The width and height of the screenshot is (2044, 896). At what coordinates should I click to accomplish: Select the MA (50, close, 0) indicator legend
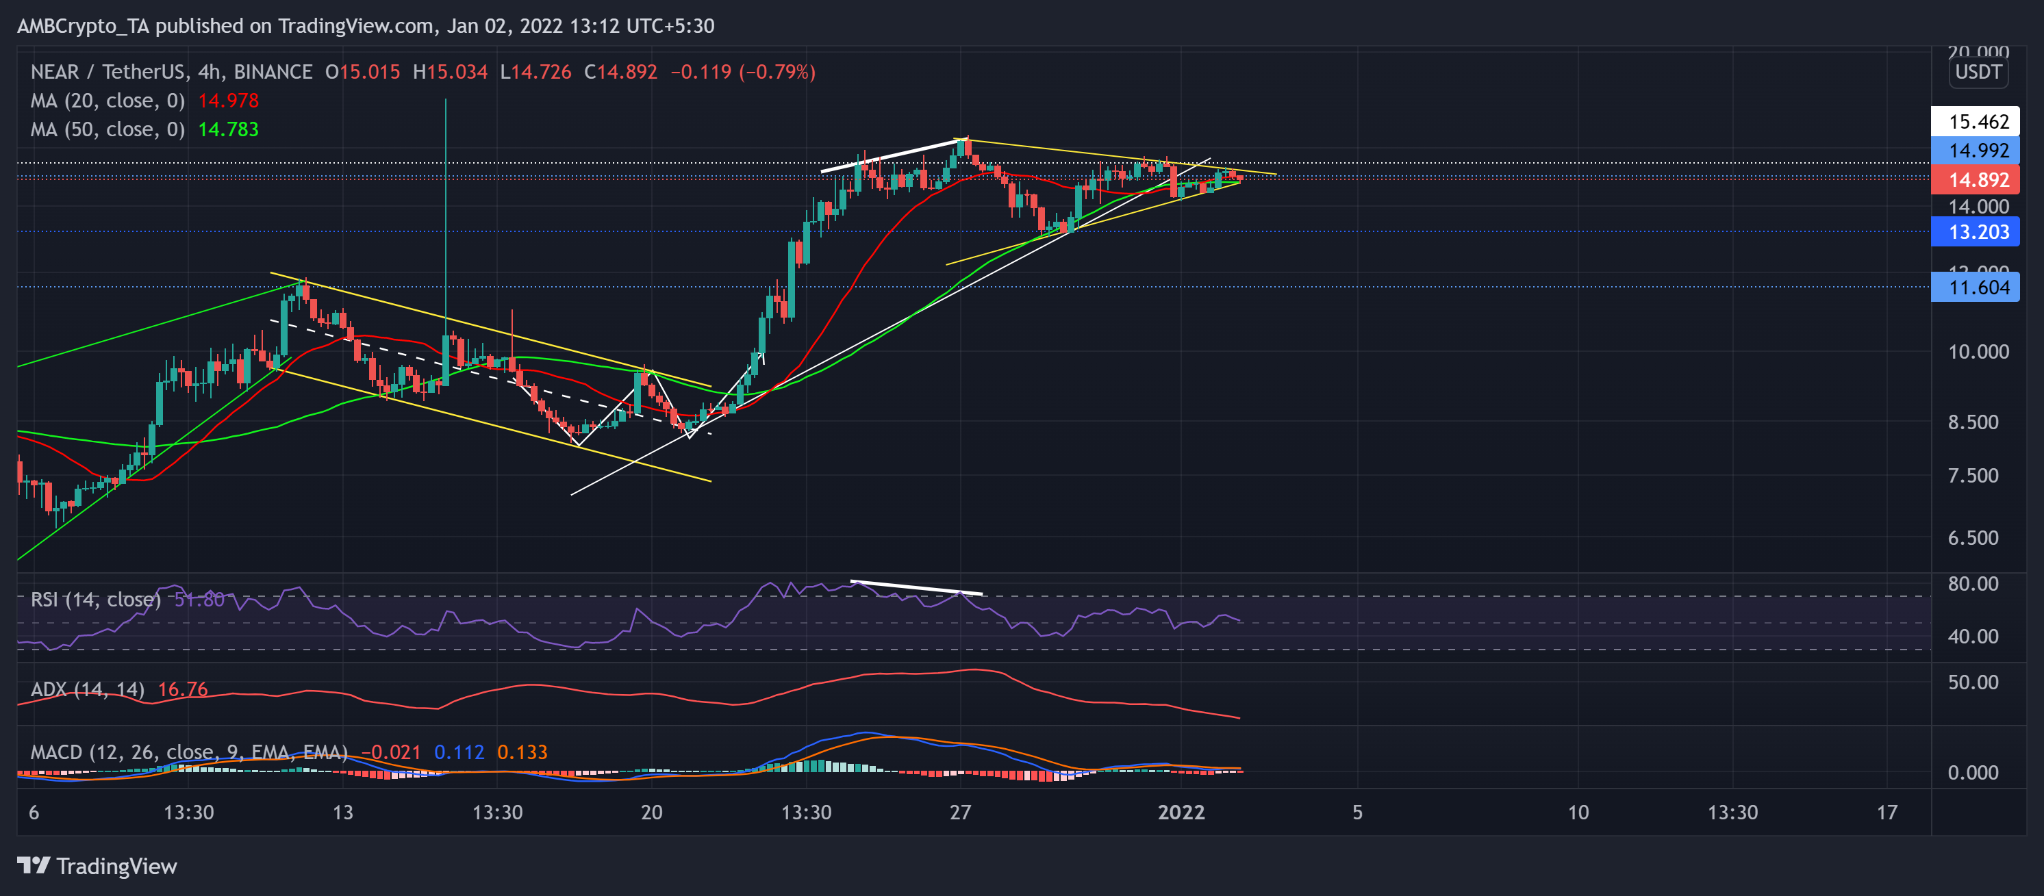pos(107,129)
